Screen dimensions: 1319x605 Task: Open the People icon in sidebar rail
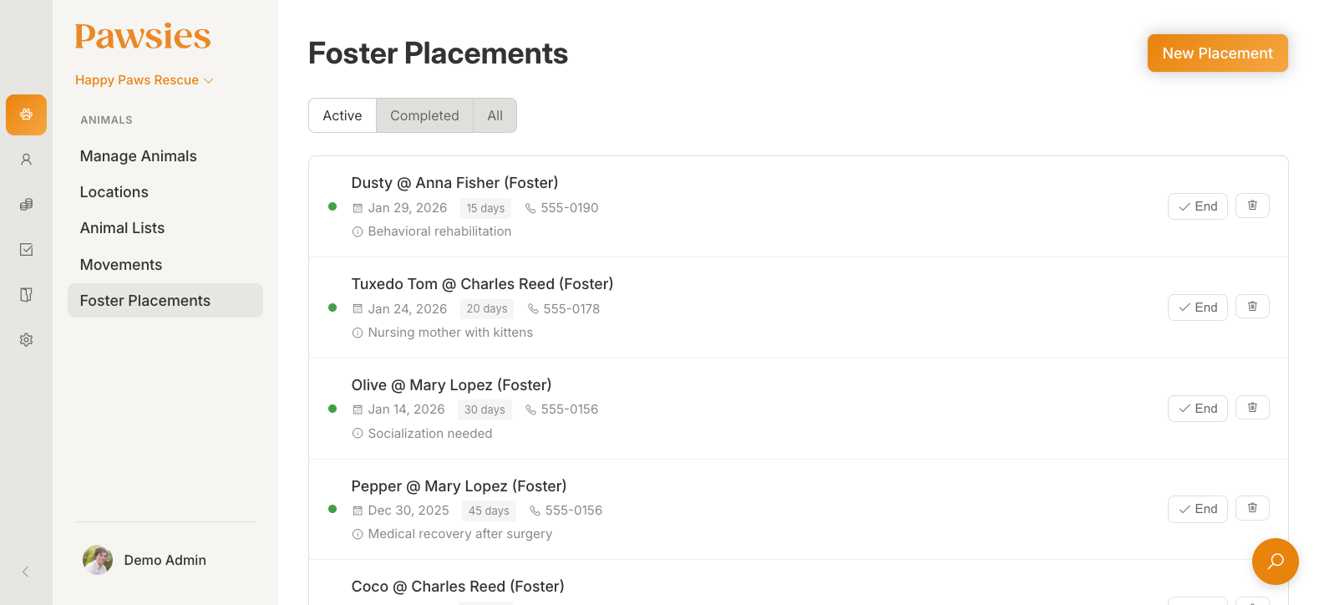pos(26,160)
